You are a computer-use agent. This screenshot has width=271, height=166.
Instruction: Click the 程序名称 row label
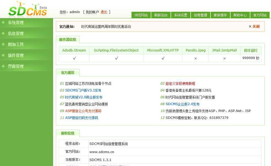pyautogui.click(x=73, y=144)
